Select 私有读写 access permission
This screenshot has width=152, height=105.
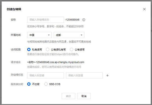tap(29, 49)
